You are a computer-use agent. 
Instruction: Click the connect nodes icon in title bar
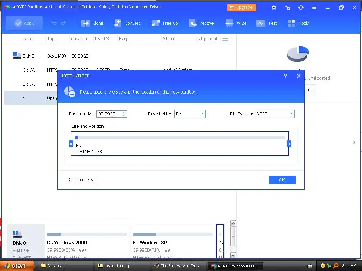click(287, 7)
